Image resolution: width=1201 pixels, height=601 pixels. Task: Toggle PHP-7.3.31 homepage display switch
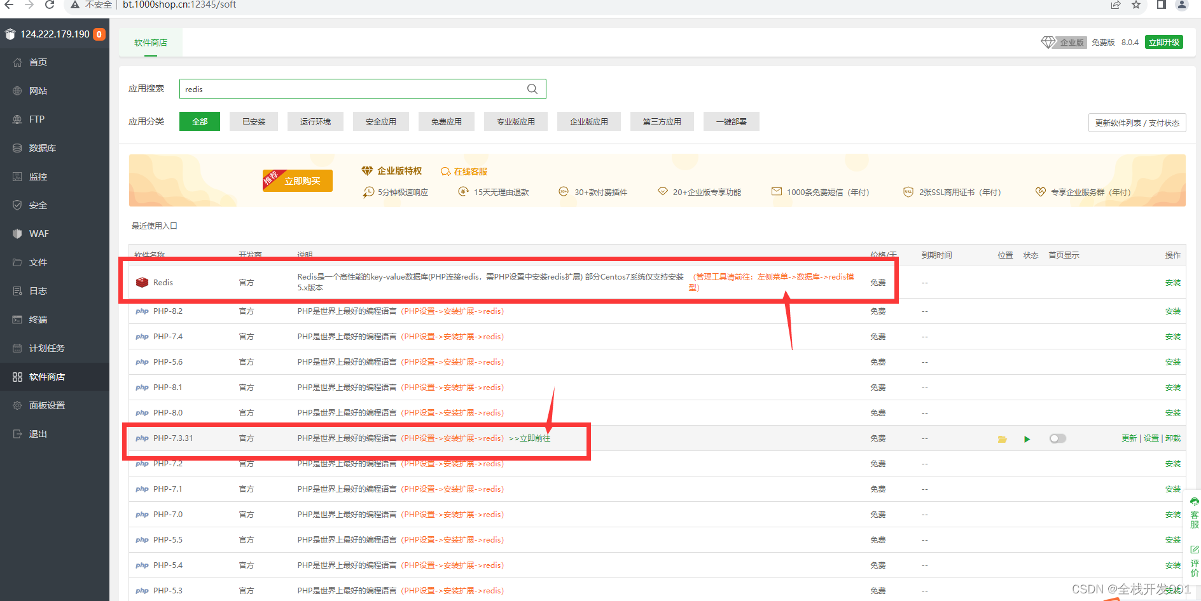(x=1057, y=438)
